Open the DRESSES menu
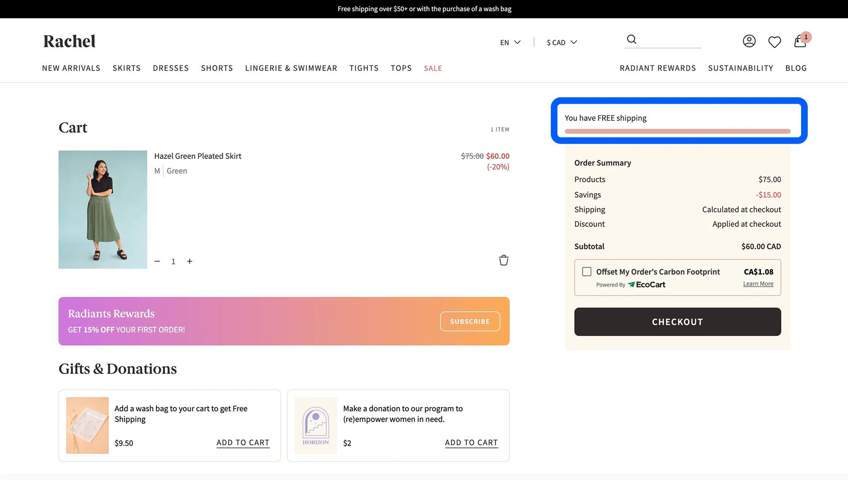The image size is (848, 480). [x=171, y=68]
